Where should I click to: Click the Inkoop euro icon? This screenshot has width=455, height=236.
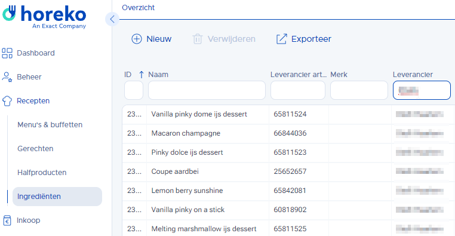point(7,220)
